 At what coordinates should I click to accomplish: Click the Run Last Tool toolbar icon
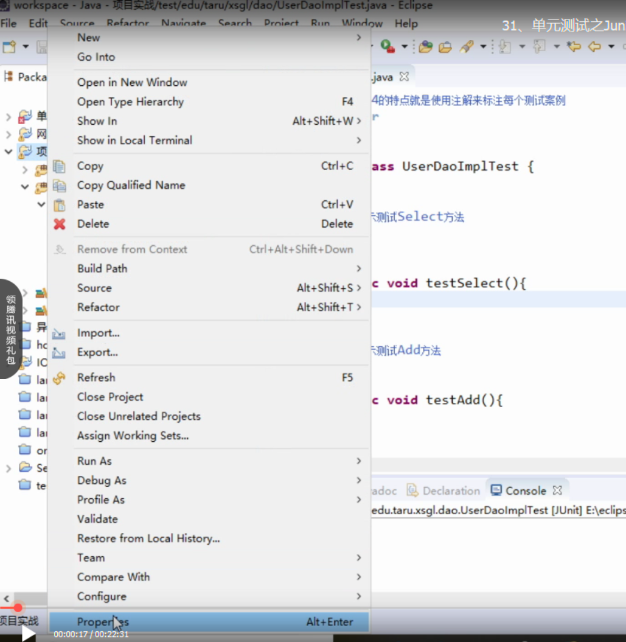point(388,46)
